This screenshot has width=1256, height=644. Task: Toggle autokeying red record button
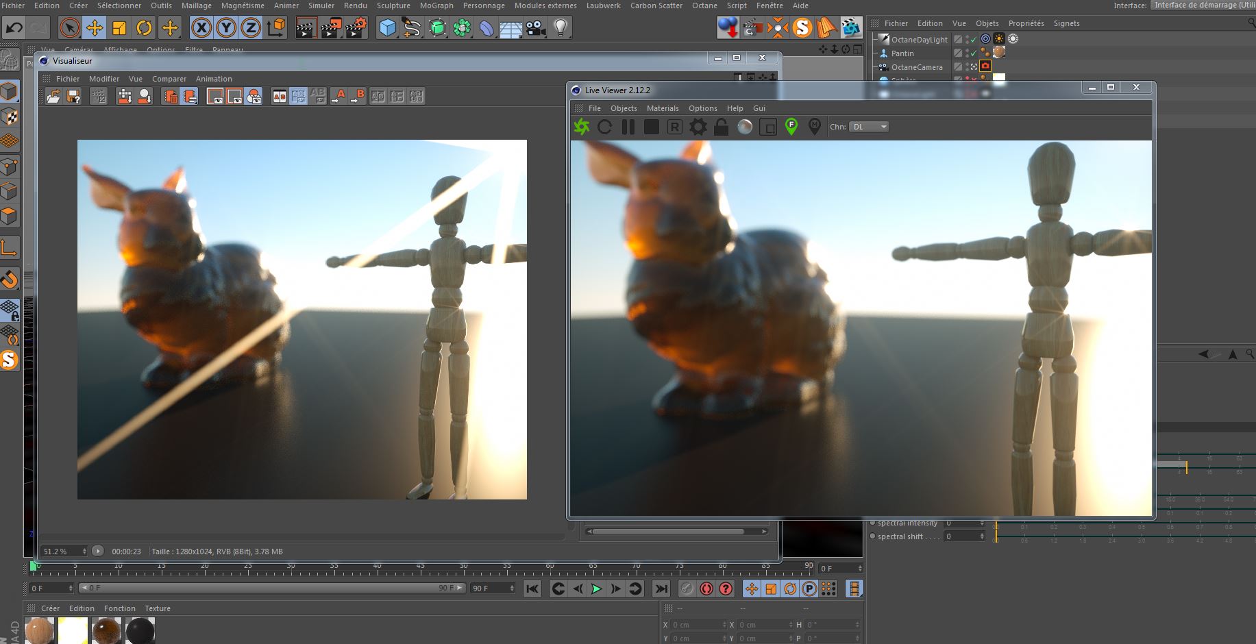[x=706, y=589]
